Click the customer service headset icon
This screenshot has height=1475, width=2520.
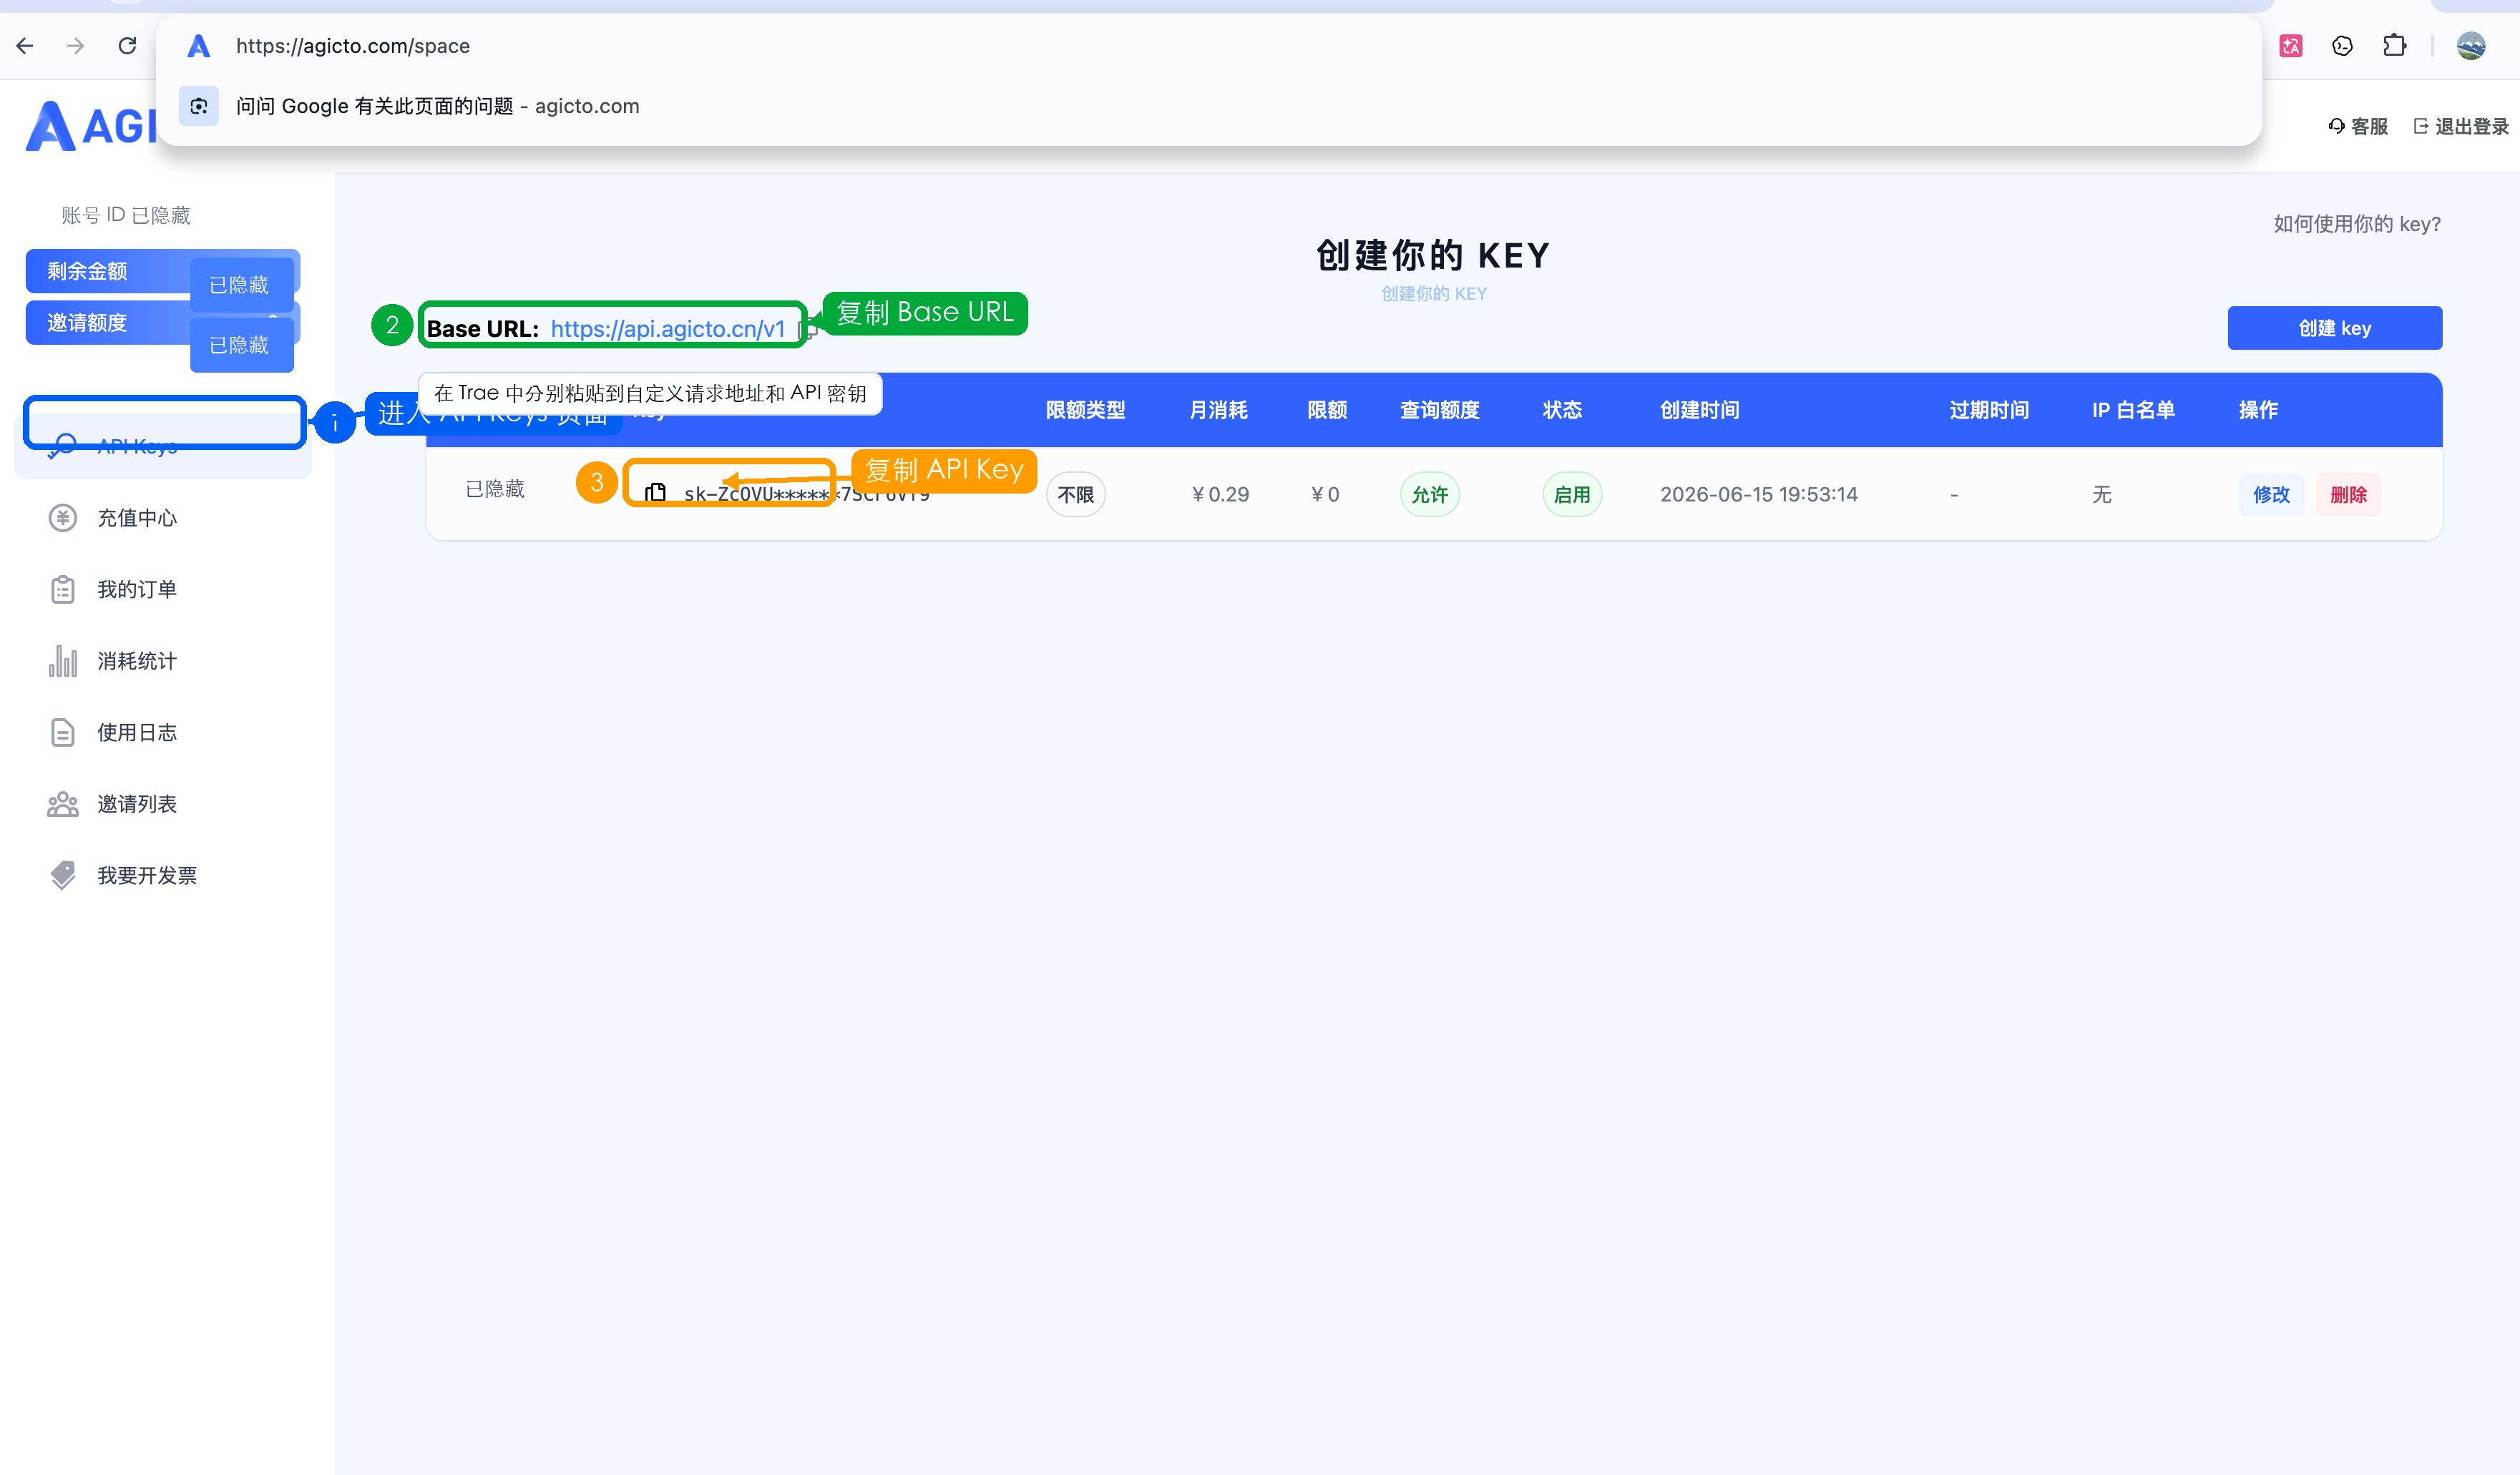[x=2336, y=126]
